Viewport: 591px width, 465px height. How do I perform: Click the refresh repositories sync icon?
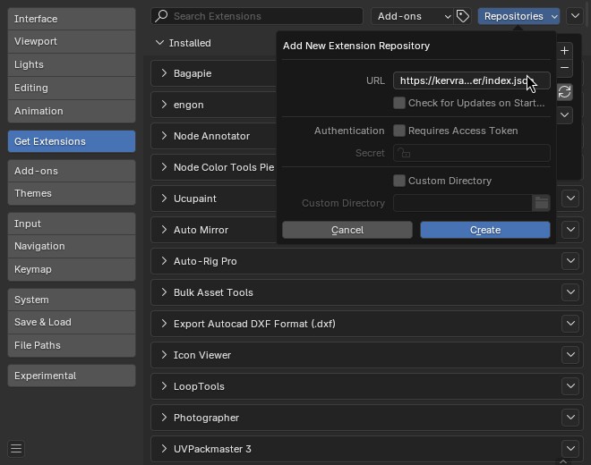[x=564, y=92]
